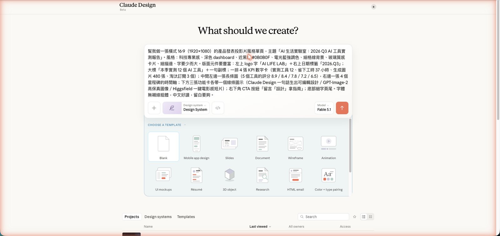500x236 pixels.
Task: Click the Access column header
Action: pos(345,227)
